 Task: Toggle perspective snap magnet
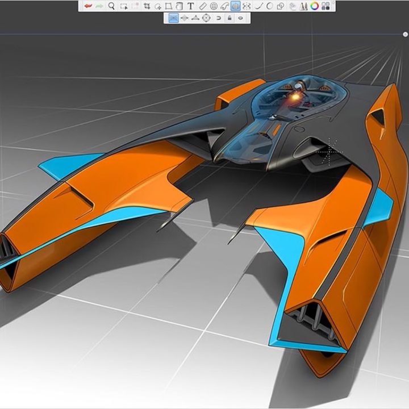click(x=219, y=18)
